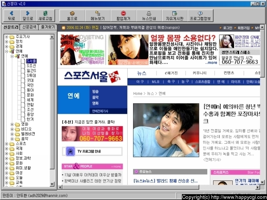The image size is (267, 200).
Task: Open the 전체기사 full article link
Action: [x=212, y=160]
